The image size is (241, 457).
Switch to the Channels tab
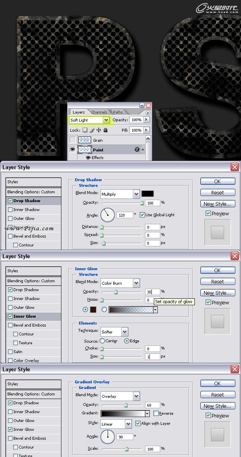point(99,112)
